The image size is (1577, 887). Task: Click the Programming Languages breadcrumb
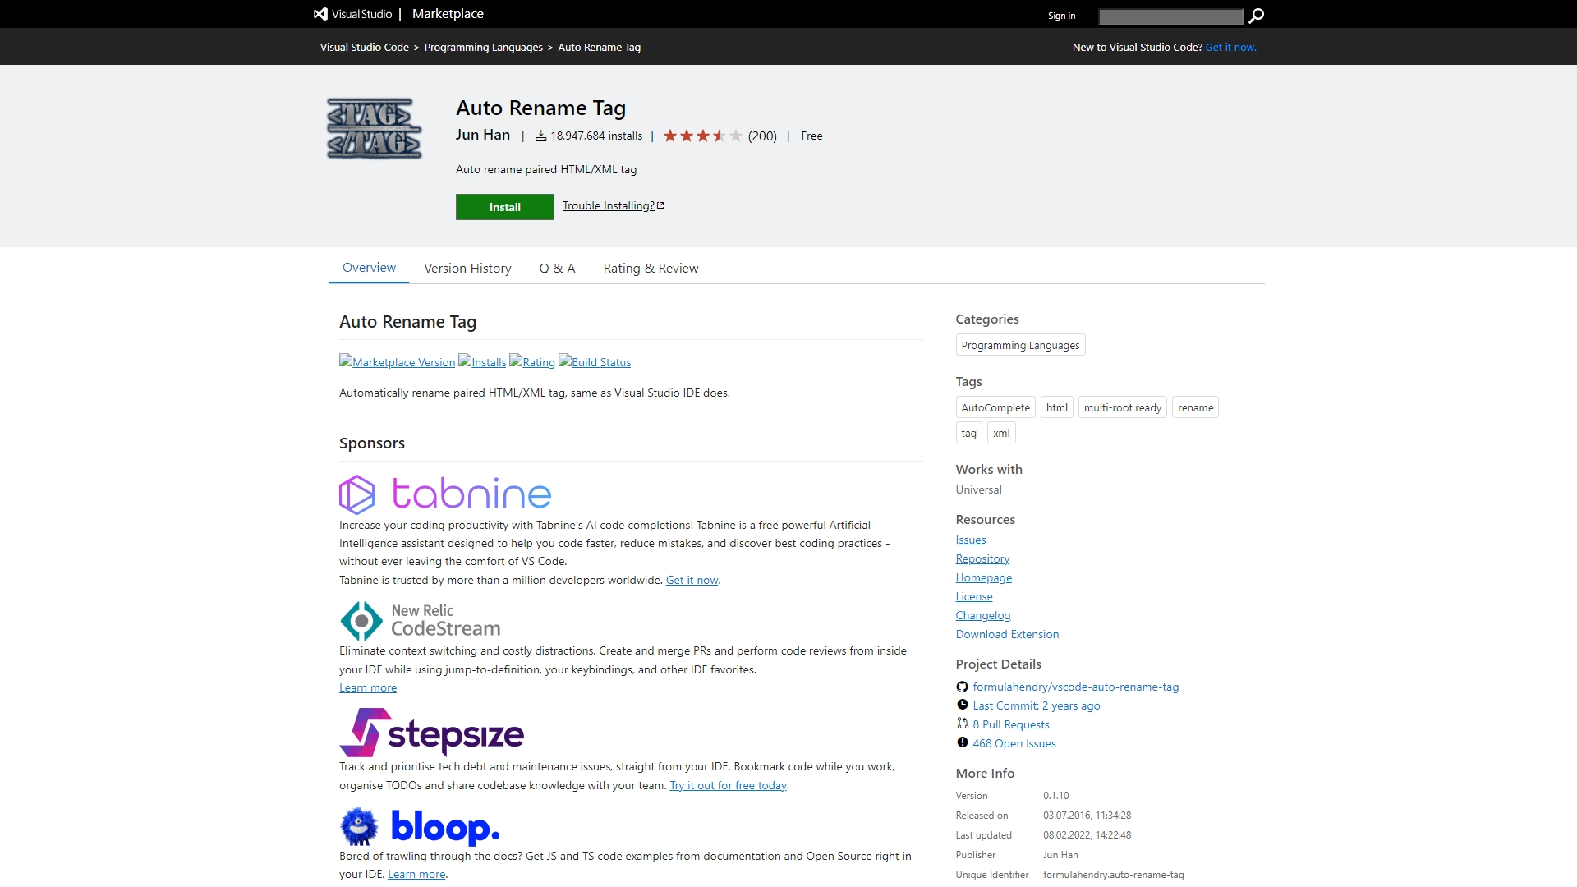pyautogui.click(x=484, y=48)
